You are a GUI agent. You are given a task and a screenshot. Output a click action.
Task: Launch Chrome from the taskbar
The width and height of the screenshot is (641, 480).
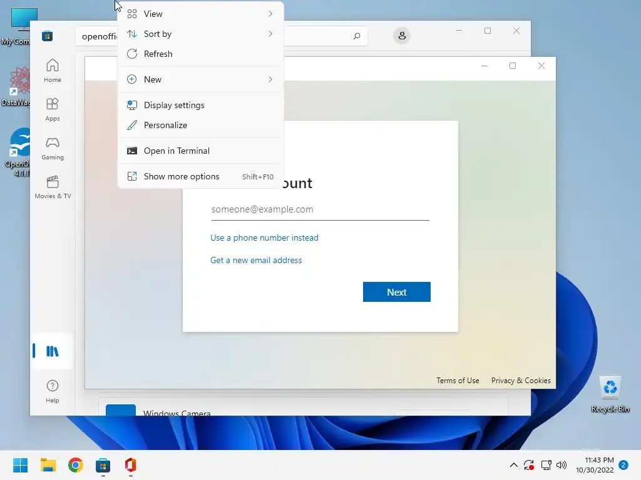75,465
